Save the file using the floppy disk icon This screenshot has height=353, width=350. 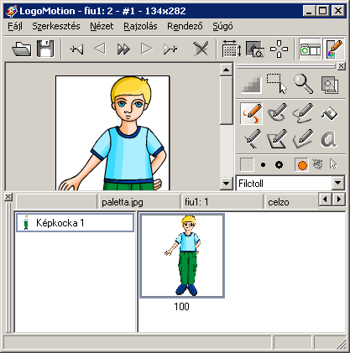click(x=45, y=49)
